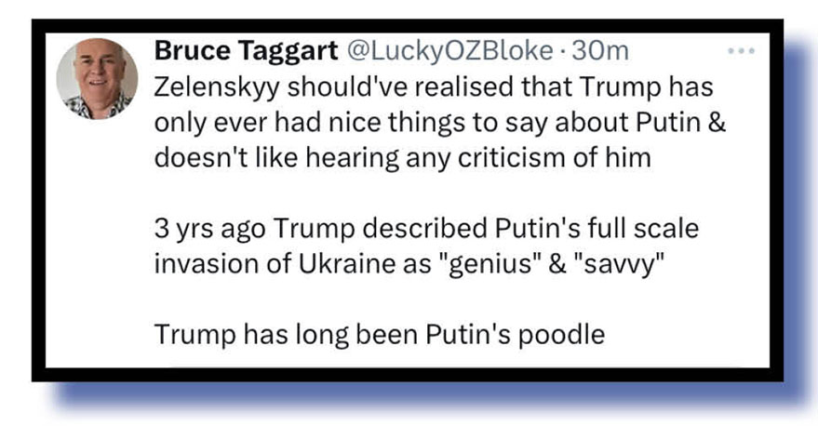This screenshot has height=426, width=818.
Task: Open the three-dot more options menu
Action: tap(741, 50)
